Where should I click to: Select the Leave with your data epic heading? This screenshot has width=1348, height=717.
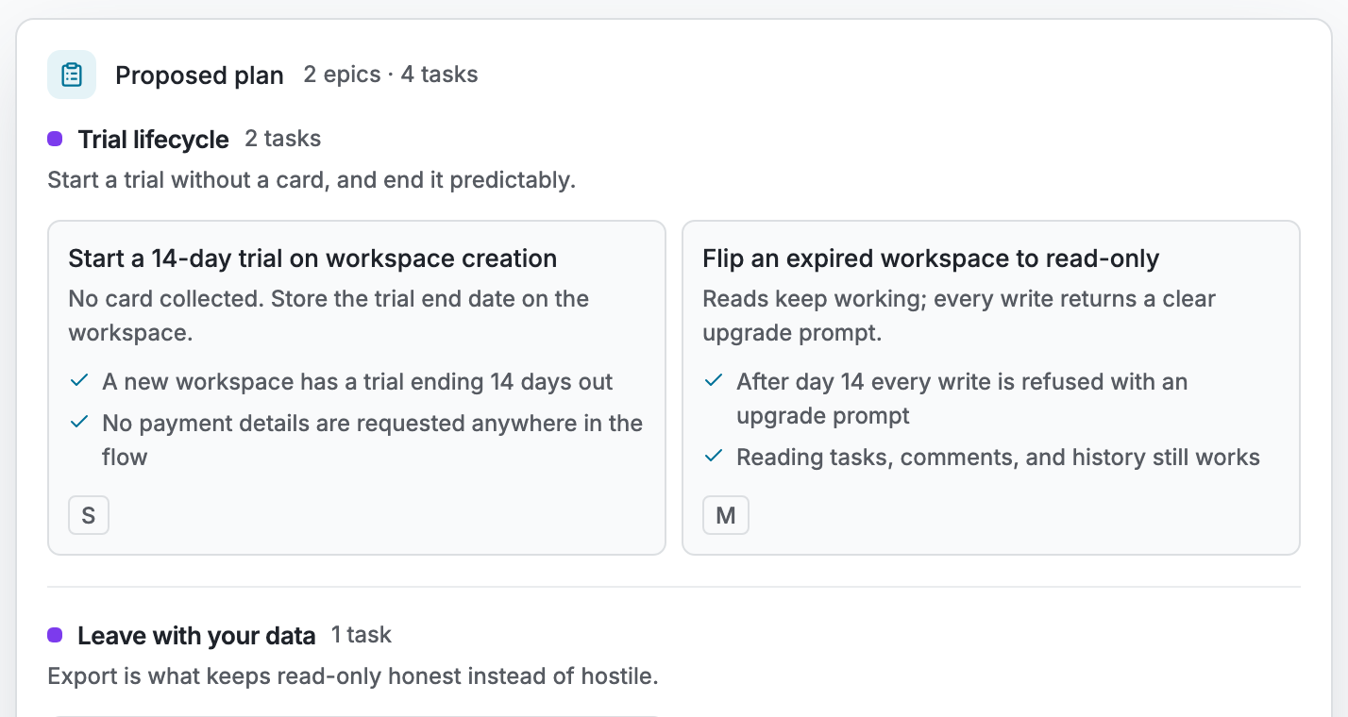[196, 636]
